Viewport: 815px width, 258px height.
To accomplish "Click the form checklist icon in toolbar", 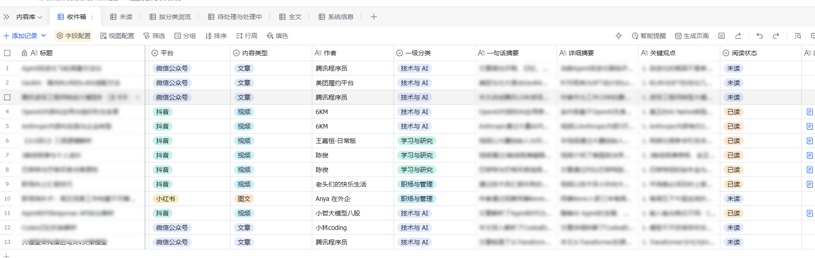I will click(x=722, y=36).
